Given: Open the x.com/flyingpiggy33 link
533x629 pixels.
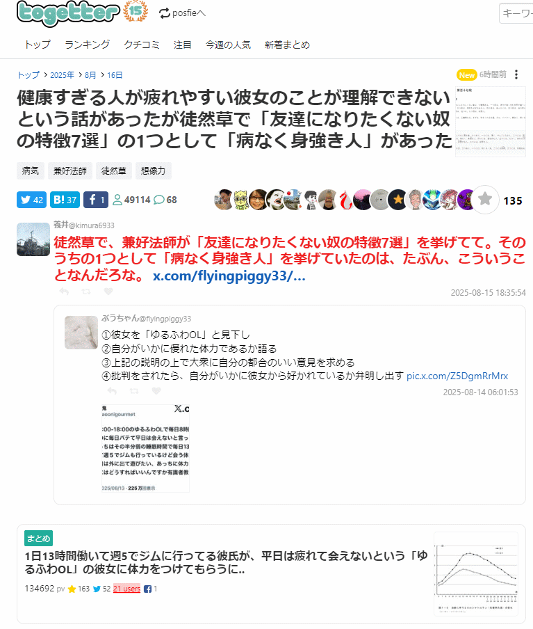Looking at the screenshot, I should [229, 276].
